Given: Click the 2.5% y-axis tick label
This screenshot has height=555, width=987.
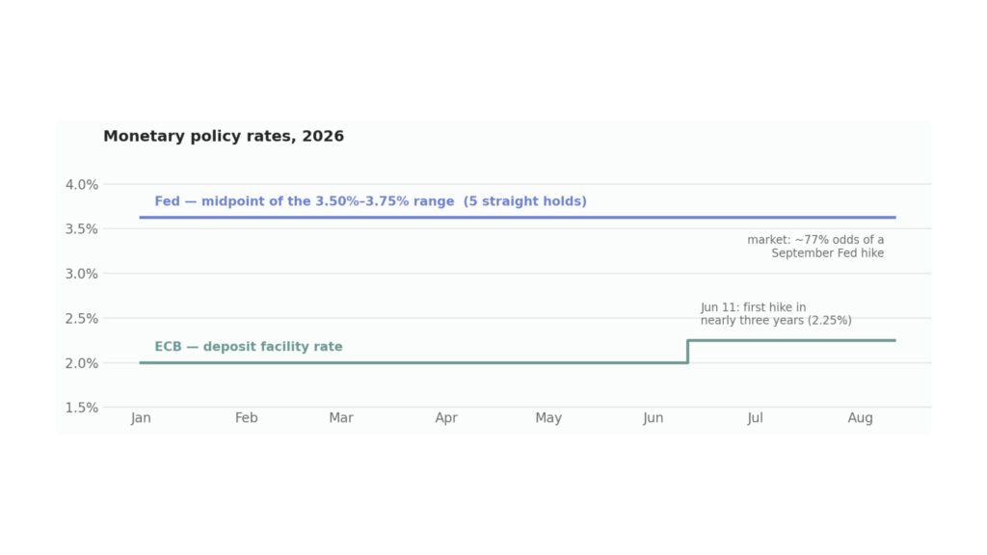Looking at the screenshot, I should point(82,319).
